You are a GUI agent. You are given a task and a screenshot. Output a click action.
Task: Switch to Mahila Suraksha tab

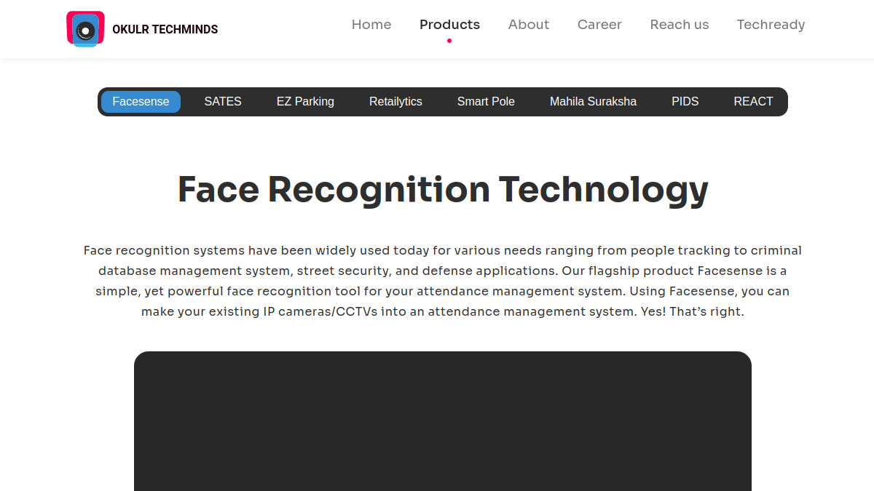point(593,102)
